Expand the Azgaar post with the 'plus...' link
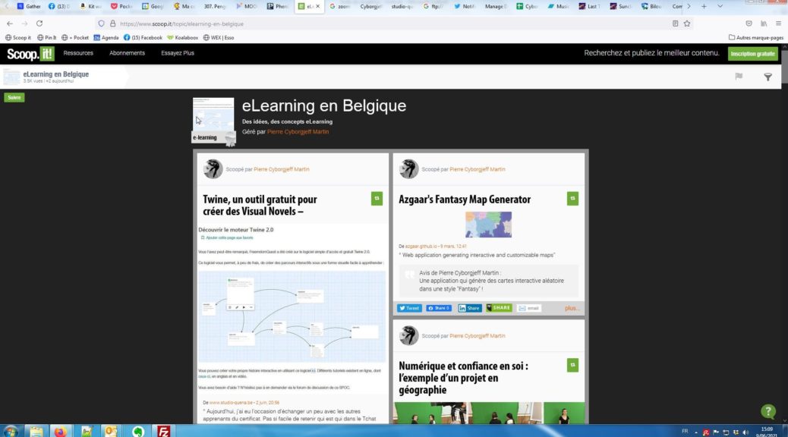This screenshot has height=437, width=788. (x=572, y=308)
